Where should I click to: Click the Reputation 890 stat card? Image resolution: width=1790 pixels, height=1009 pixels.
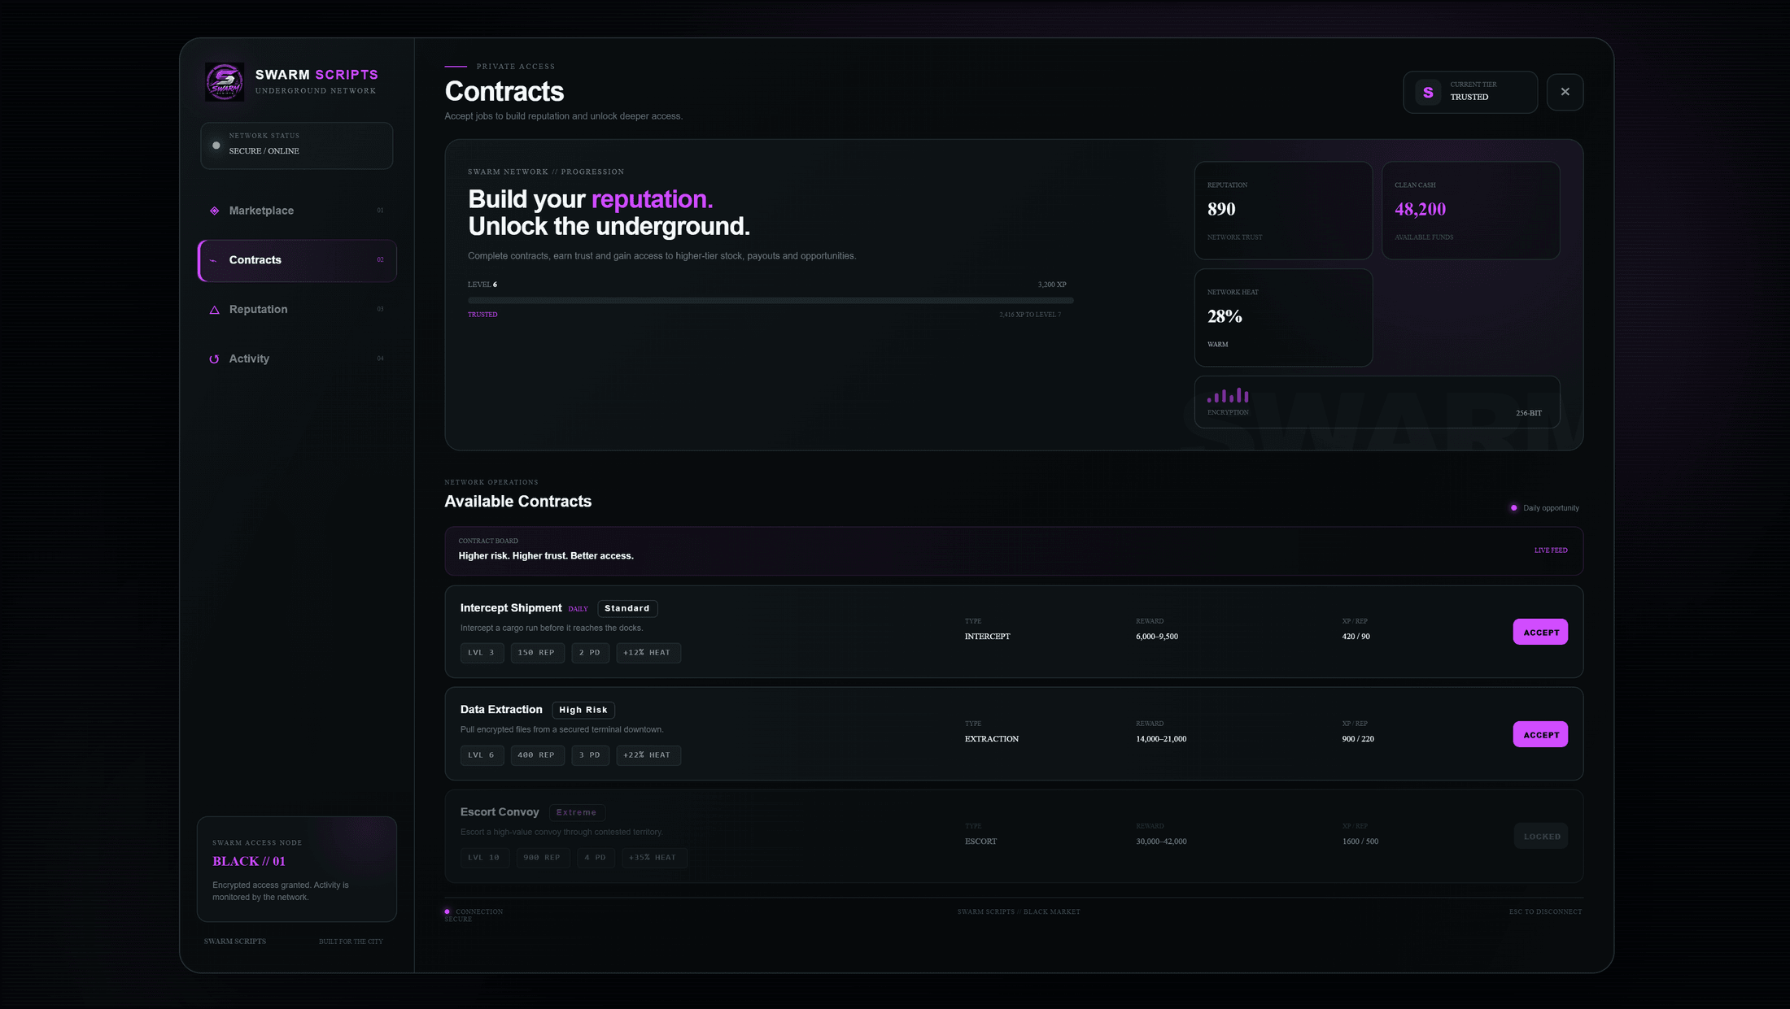(1283, 211)
